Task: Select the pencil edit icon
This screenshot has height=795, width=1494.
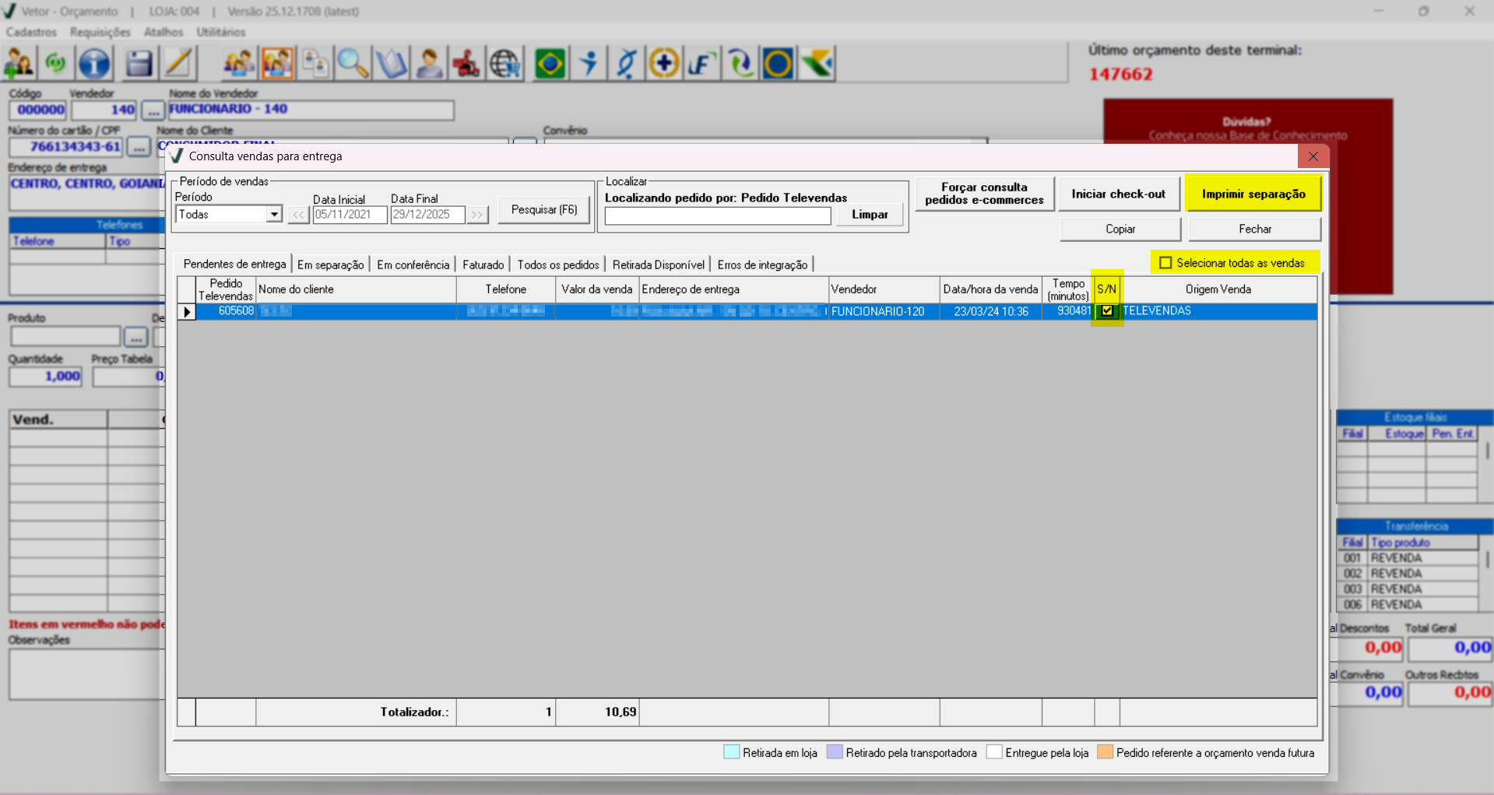Action: tap(178, 63)
